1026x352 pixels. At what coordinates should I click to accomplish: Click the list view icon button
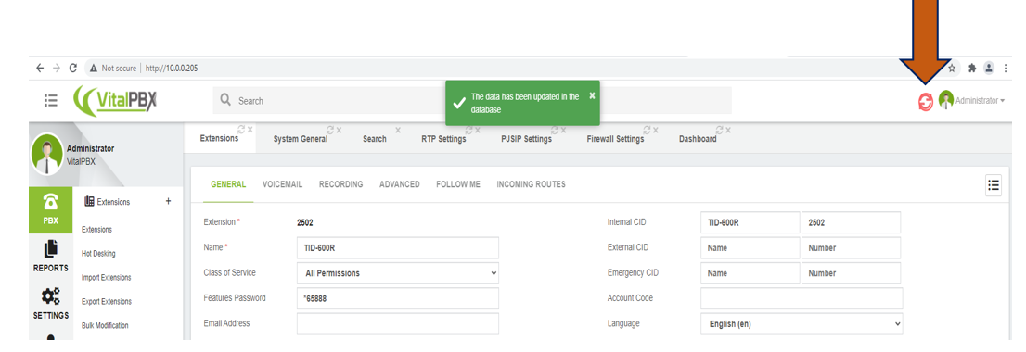tap(994, 185)
